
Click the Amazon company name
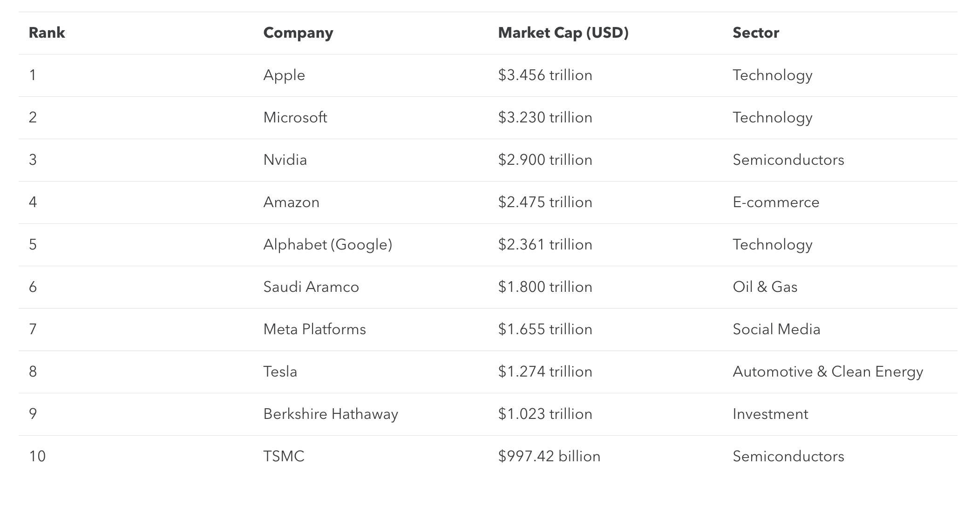(x=291, y=202)
